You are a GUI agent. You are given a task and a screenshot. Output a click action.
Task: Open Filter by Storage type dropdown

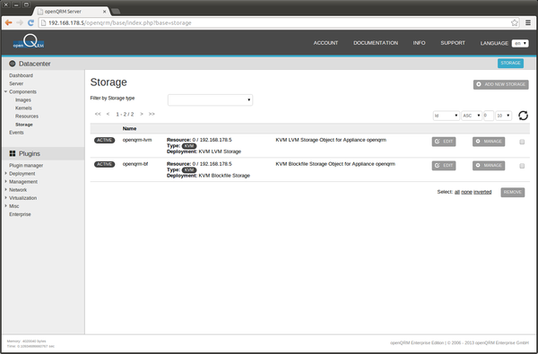[210, 99]
